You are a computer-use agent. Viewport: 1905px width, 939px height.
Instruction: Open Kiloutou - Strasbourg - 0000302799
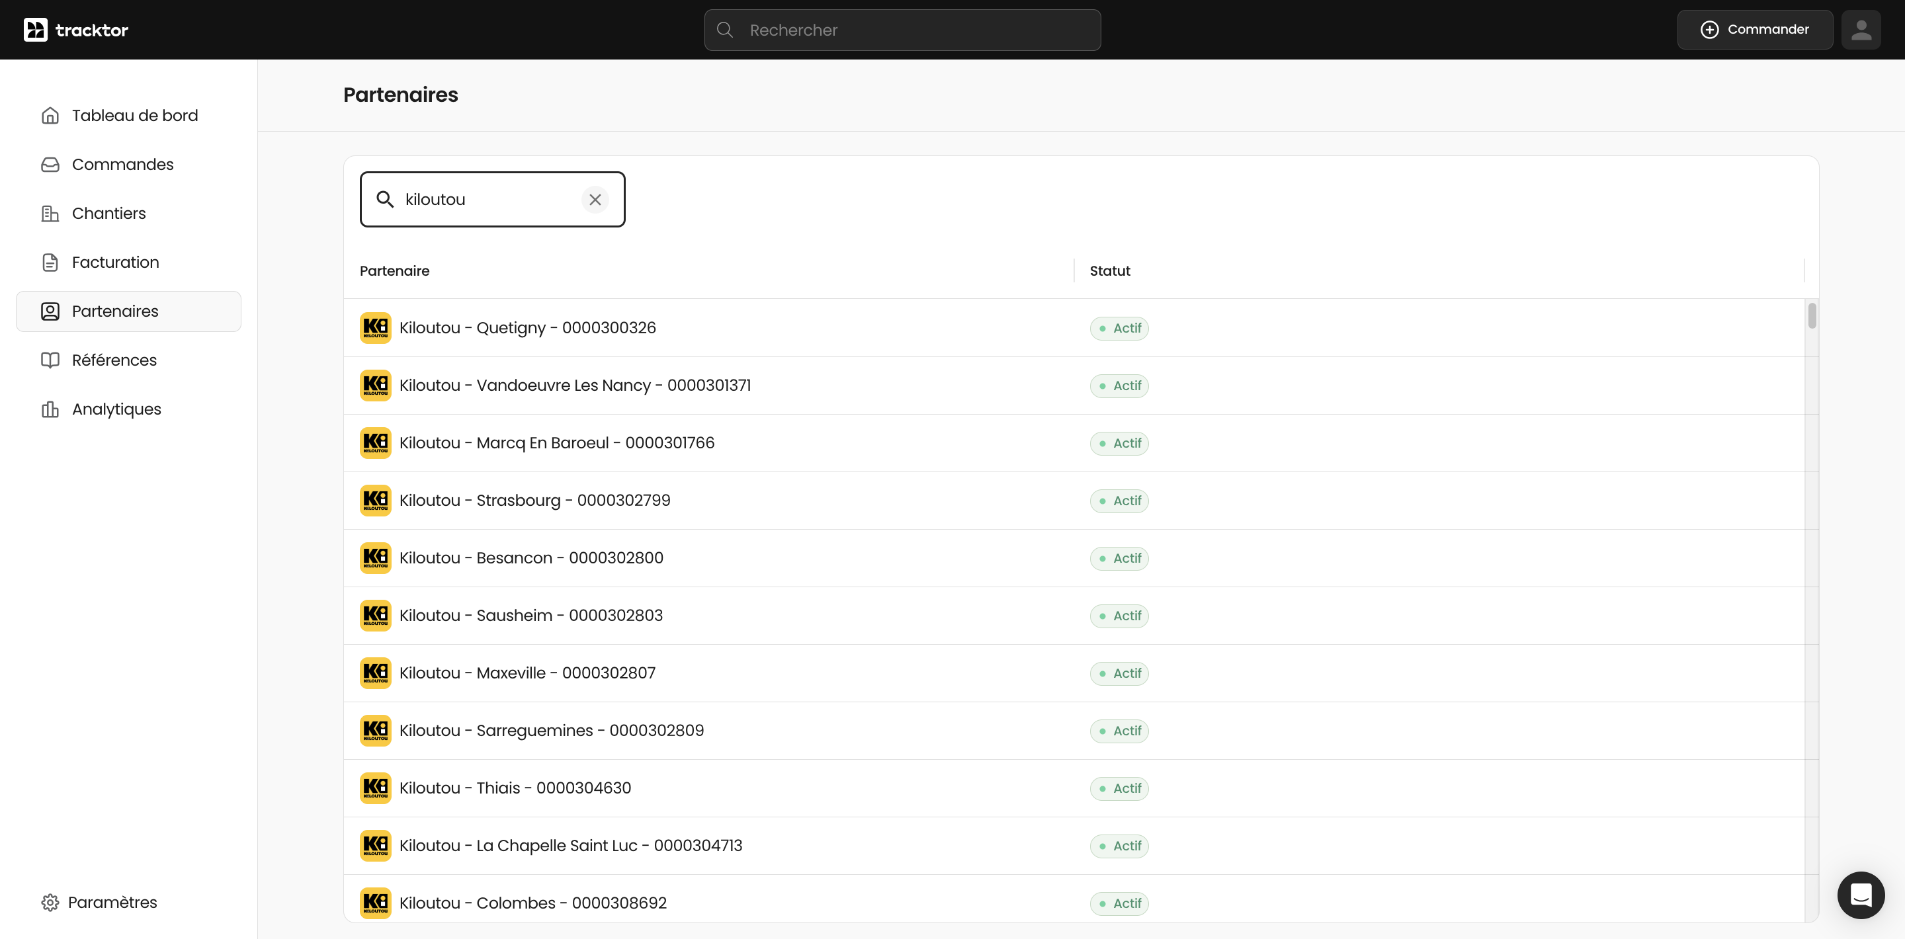[534, 501]
